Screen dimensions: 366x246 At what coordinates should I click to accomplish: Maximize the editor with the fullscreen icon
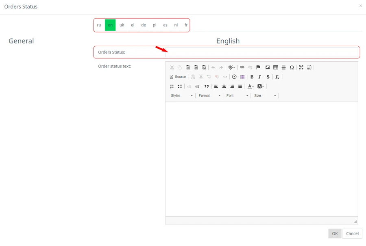(x=301, y=67)
